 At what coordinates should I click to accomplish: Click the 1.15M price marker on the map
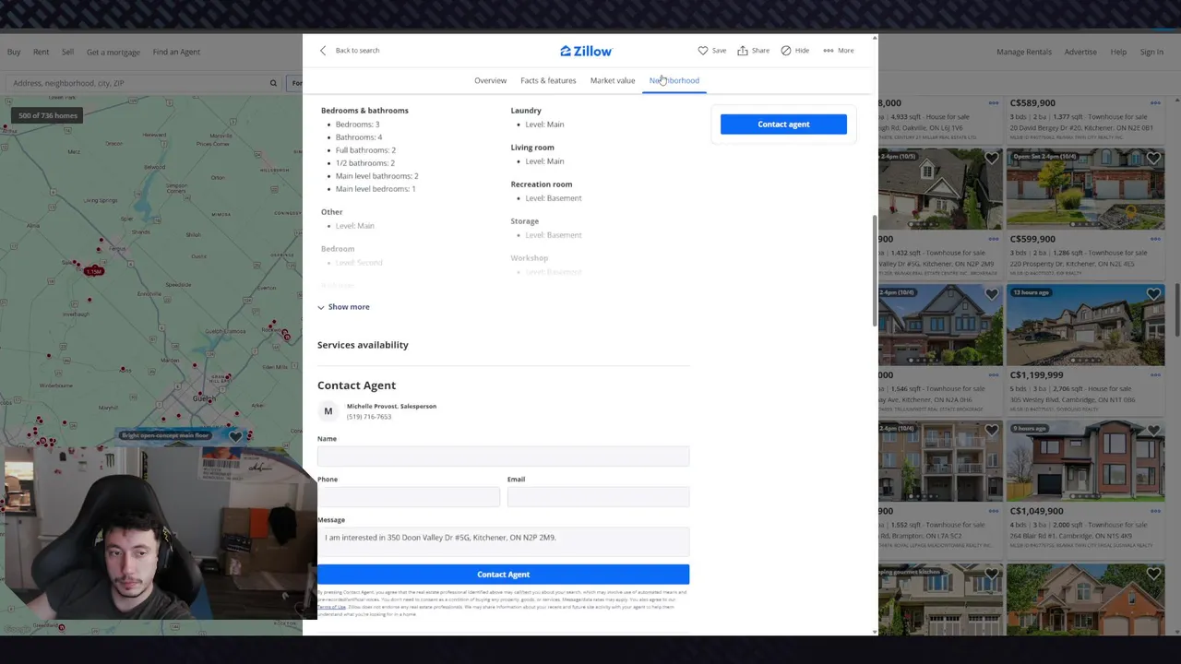(x=93, y=271)
